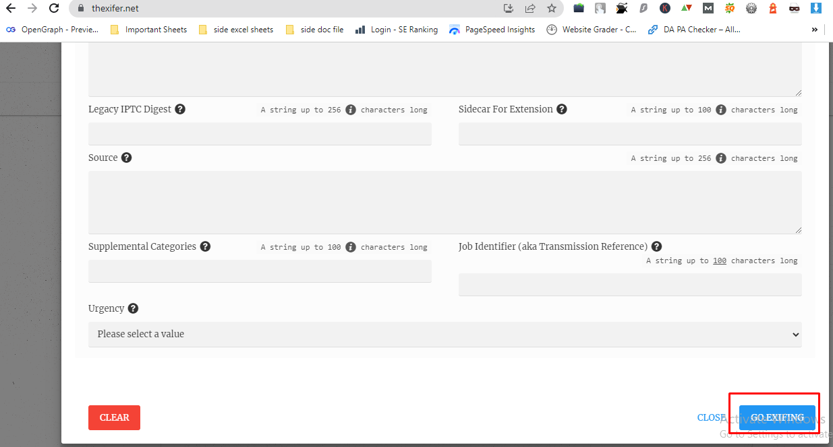The height and width of the screenshot is (447, 833).
Task: Open the blue download arrow extension
Action: [x=816, y=9]
